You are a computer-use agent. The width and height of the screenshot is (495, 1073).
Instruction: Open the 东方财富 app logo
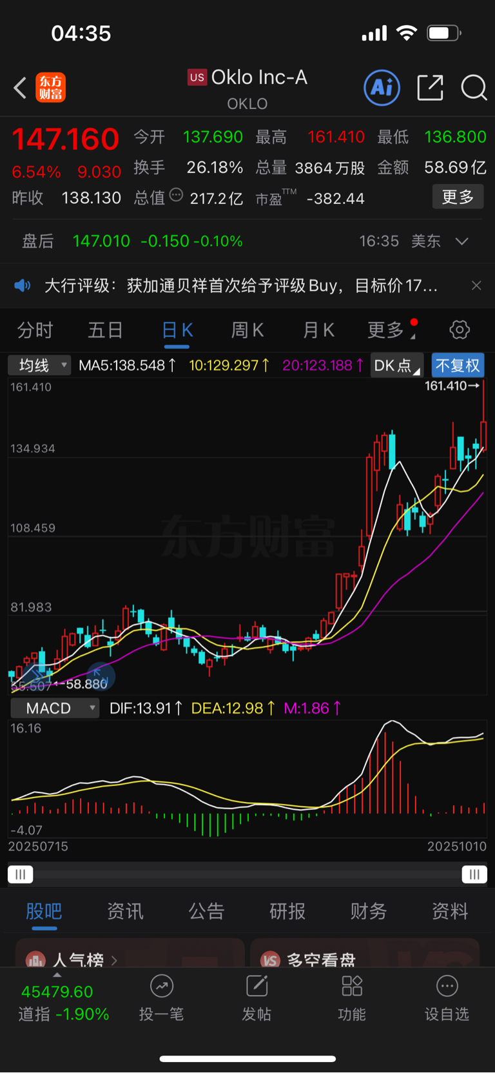coord(51,88)
